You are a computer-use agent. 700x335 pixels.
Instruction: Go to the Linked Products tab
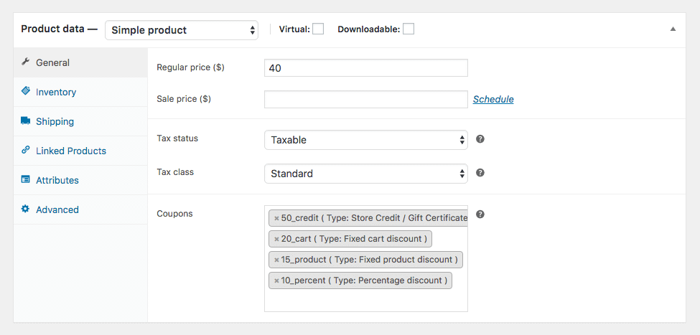coord(70,151)
